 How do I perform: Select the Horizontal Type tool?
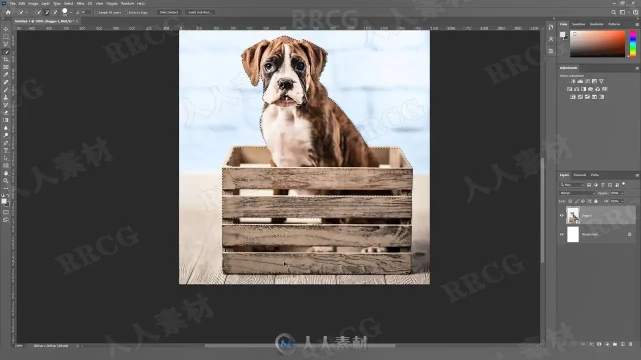pos(6,150)
